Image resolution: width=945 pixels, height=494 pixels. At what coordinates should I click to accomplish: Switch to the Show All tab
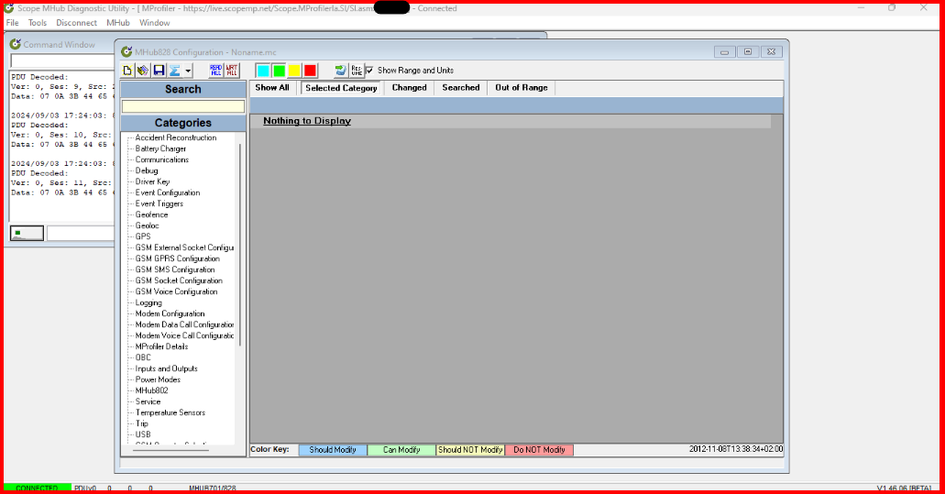coord(272,88)
